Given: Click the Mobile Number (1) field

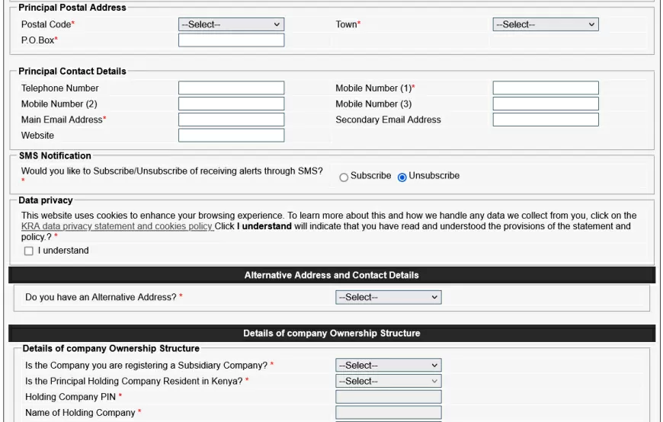Looking at the screenshot, I should [x=545, y=88].
